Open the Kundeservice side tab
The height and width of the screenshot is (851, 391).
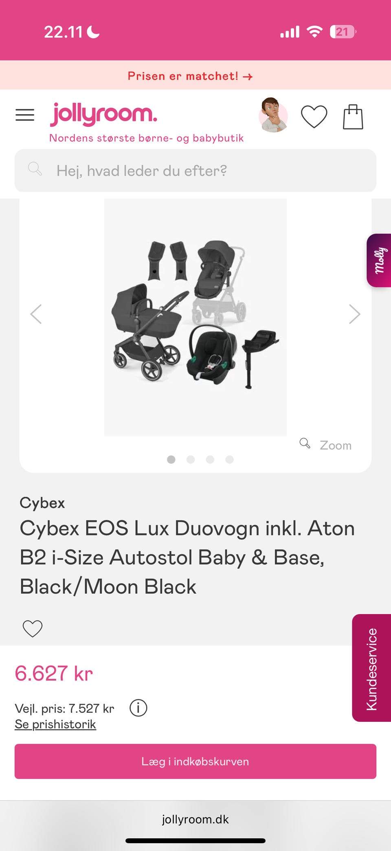(372, 668)
